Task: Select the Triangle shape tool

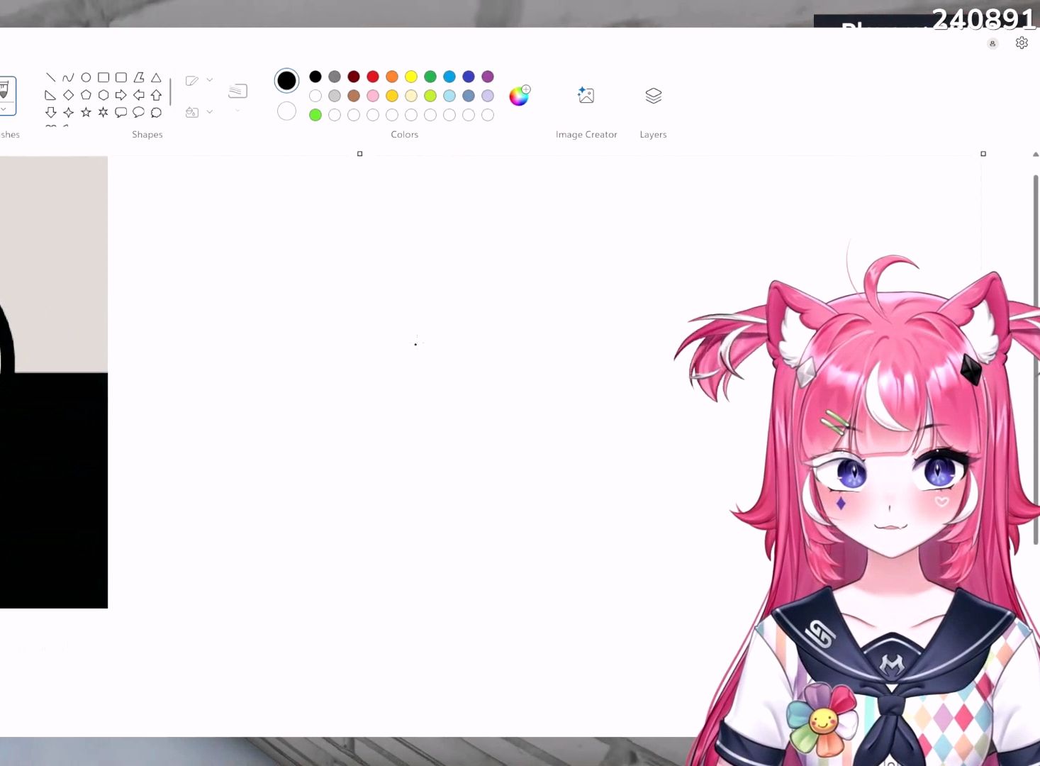Action: (156, 77)
